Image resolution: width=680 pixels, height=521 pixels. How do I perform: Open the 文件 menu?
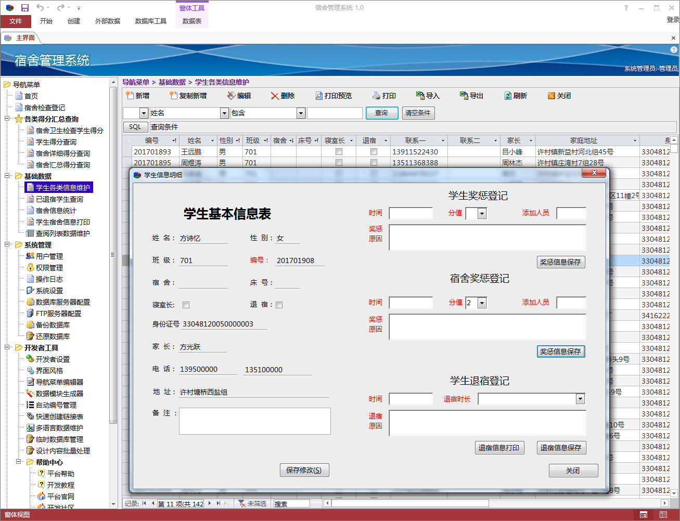pos(16,21)
